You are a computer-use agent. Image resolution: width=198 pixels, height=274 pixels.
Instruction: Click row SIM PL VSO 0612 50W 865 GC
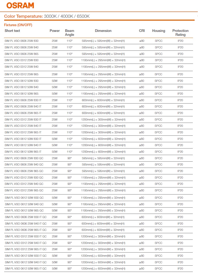tap(24, 211)
